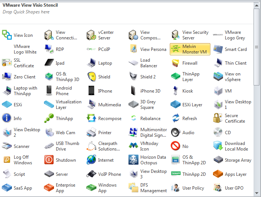This screenshot has height=197, width=261.
Task: Select the View Desktop 1 icon
Action: 218,104
